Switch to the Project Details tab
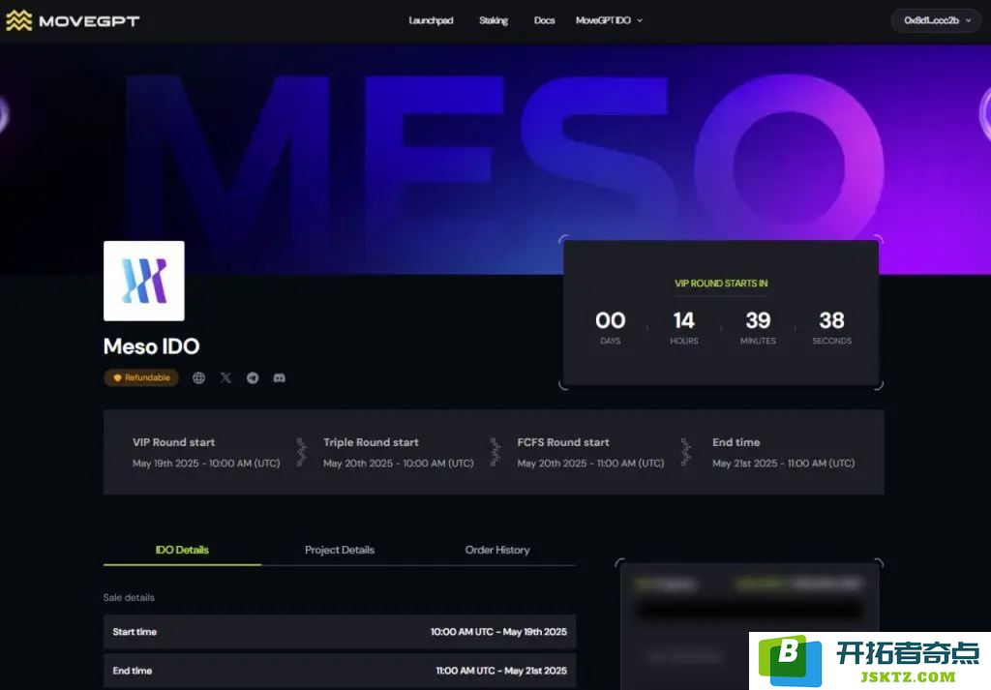Image resolution: width=991 pixels, height=690 pixels. click(340, 550)
